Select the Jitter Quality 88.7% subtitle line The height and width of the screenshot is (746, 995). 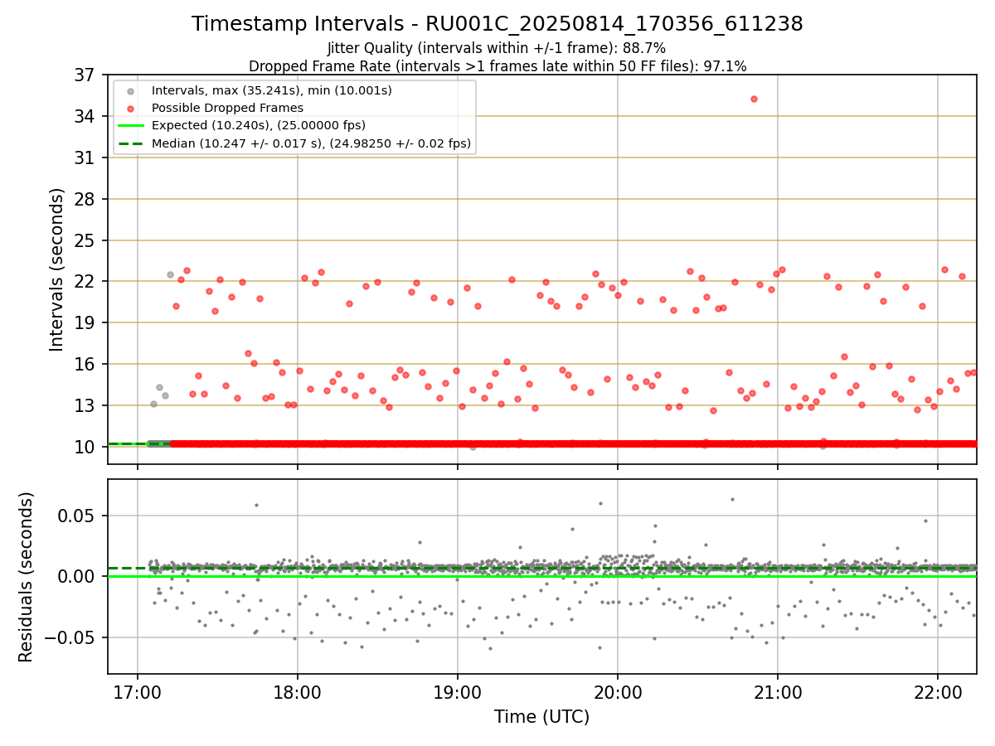497,48
